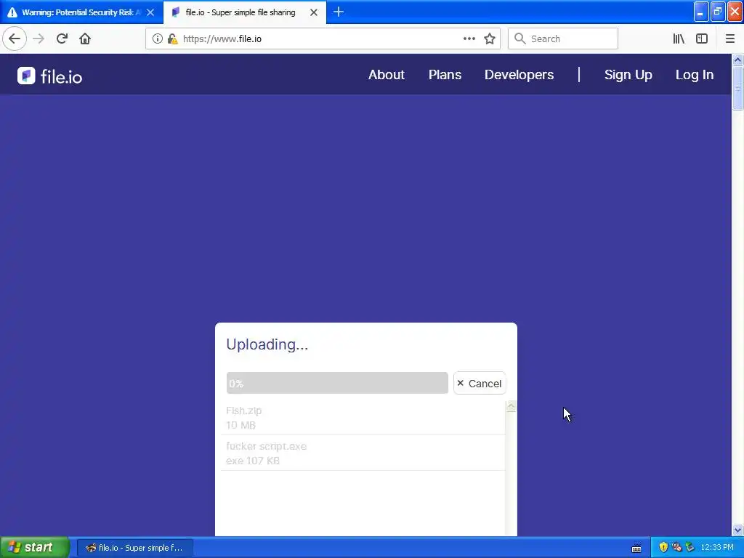Select the fucker script.exe file entry

[363, 453]
